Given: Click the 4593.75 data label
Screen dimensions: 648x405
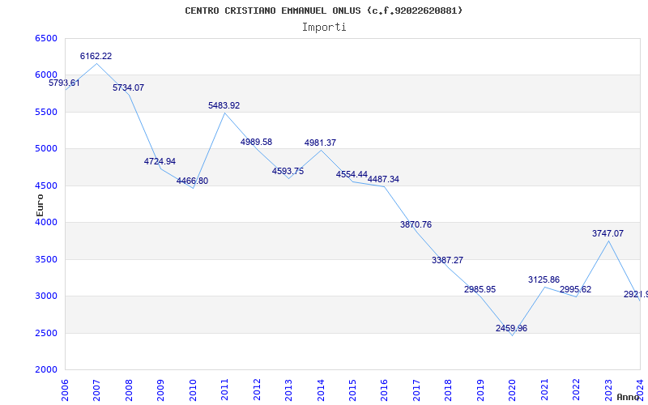Looking at the screenshot, I should [x=288, y=171].
